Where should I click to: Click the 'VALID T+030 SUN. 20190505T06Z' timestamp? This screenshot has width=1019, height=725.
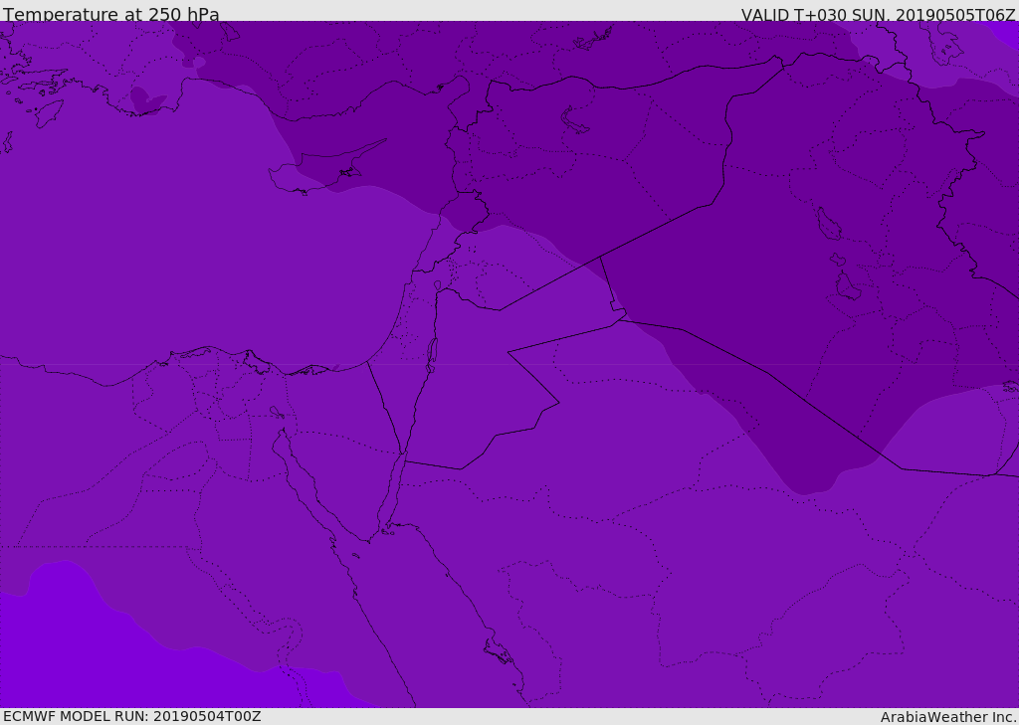point(878,15)
